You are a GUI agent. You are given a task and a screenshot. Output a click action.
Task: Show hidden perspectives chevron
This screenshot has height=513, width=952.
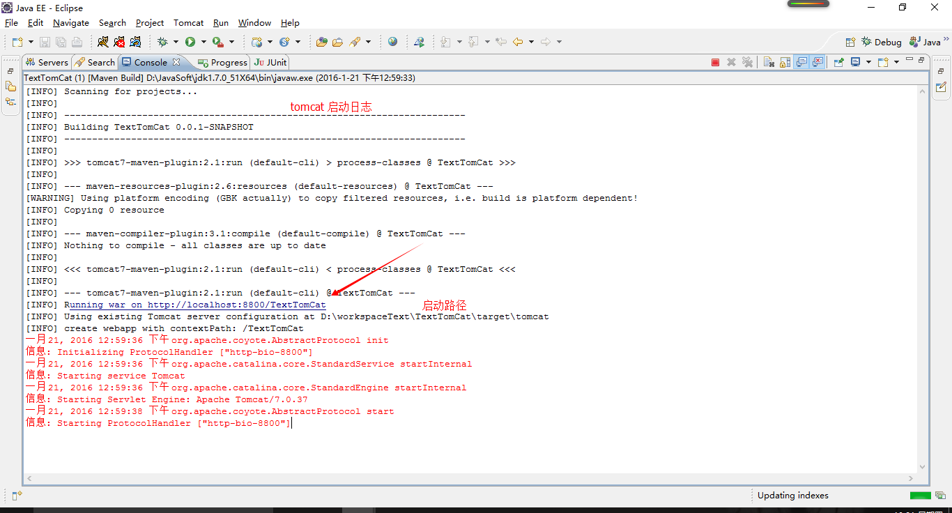coord(946,39)
